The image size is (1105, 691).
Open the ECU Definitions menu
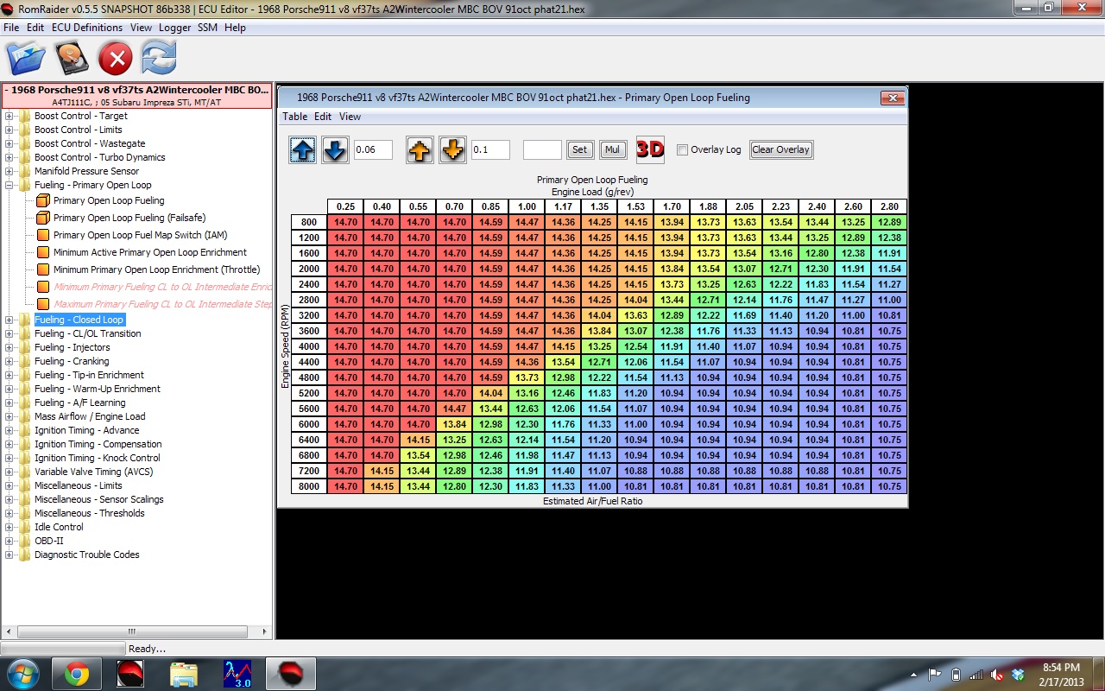pyautogui.click(x=87, y=28)
